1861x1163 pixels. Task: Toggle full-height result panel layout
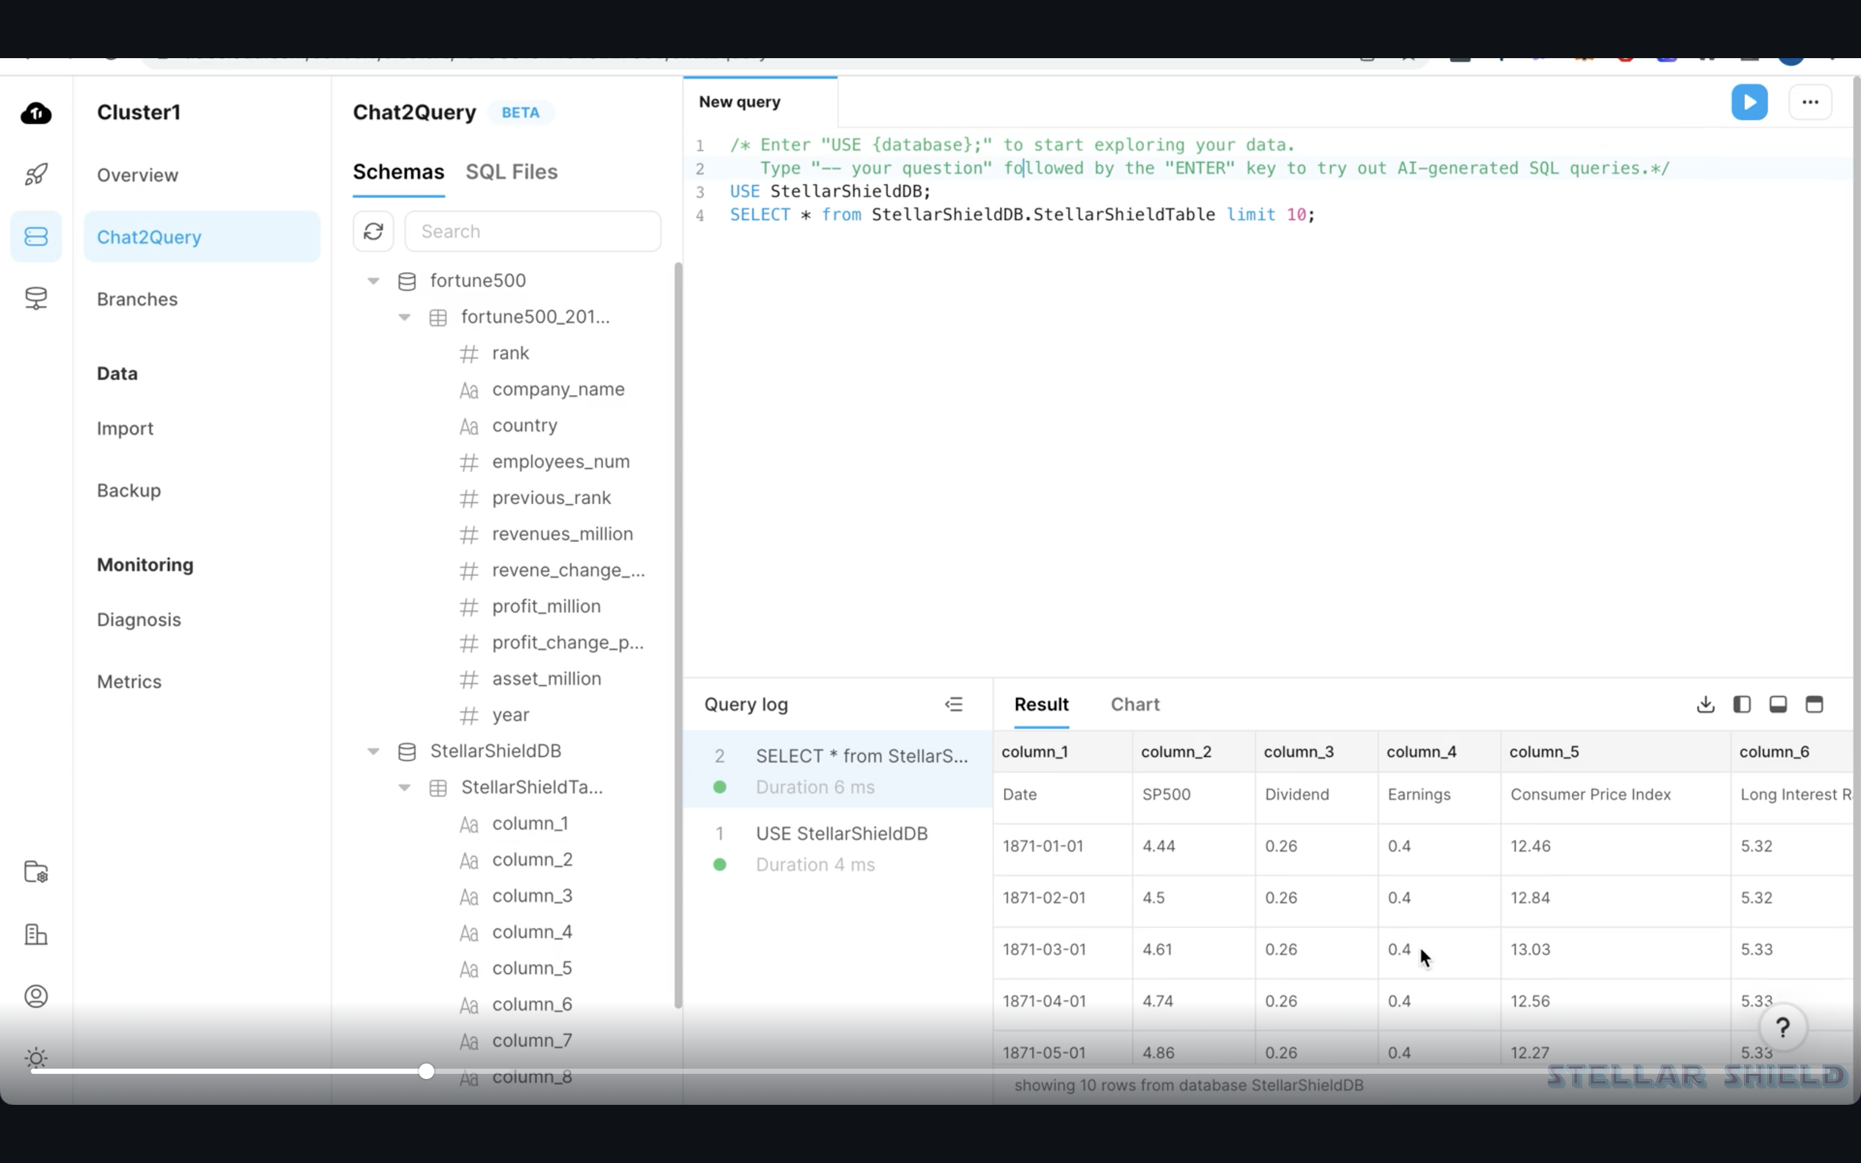(x=1814, y=704)
